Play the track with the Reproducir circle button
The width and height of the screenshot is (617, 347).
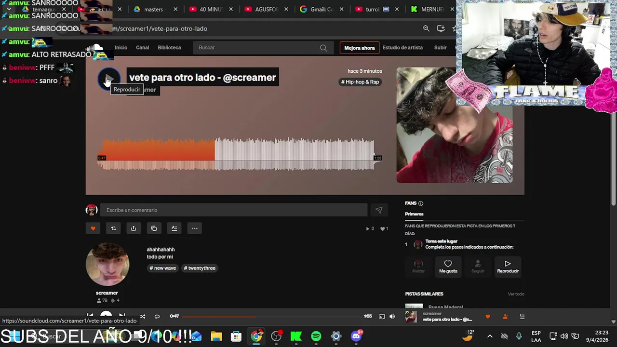[109, 79]
